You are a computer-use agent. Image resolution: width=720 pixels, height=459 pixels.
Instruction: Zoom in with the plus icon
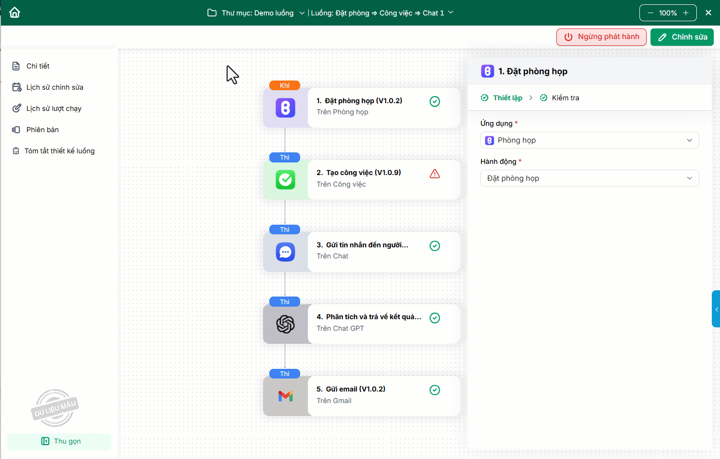click(x=686, y=13)
